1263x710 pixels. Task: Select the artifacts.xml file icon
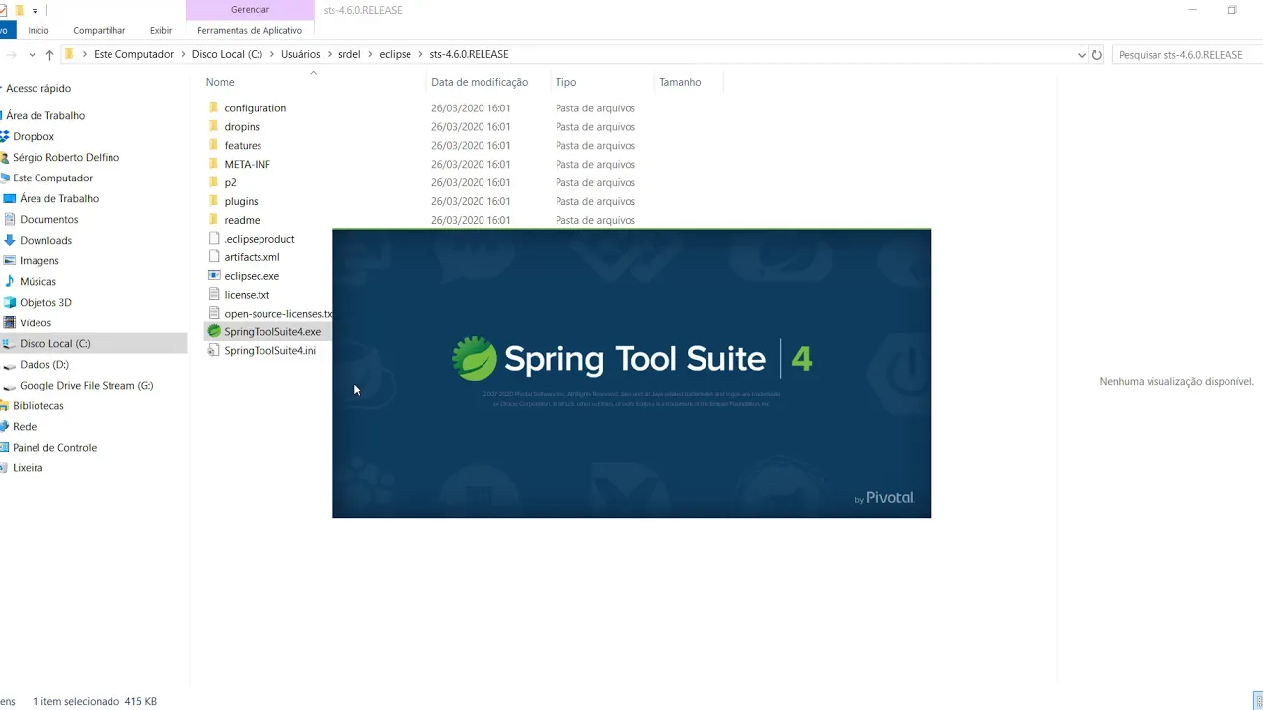point(214,257)
